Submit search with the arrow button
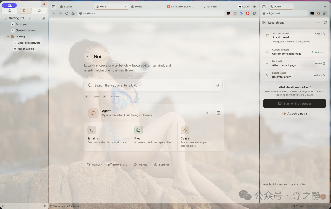Screen dimensions: 331x209 click(218, 85)
